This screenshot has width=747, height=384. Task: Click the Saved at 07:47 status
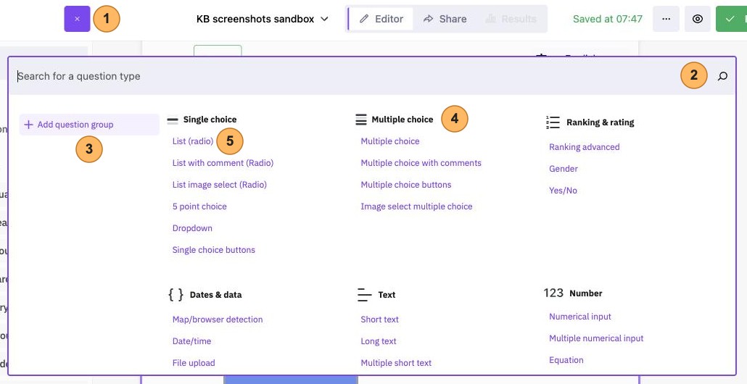click(608, 19)
